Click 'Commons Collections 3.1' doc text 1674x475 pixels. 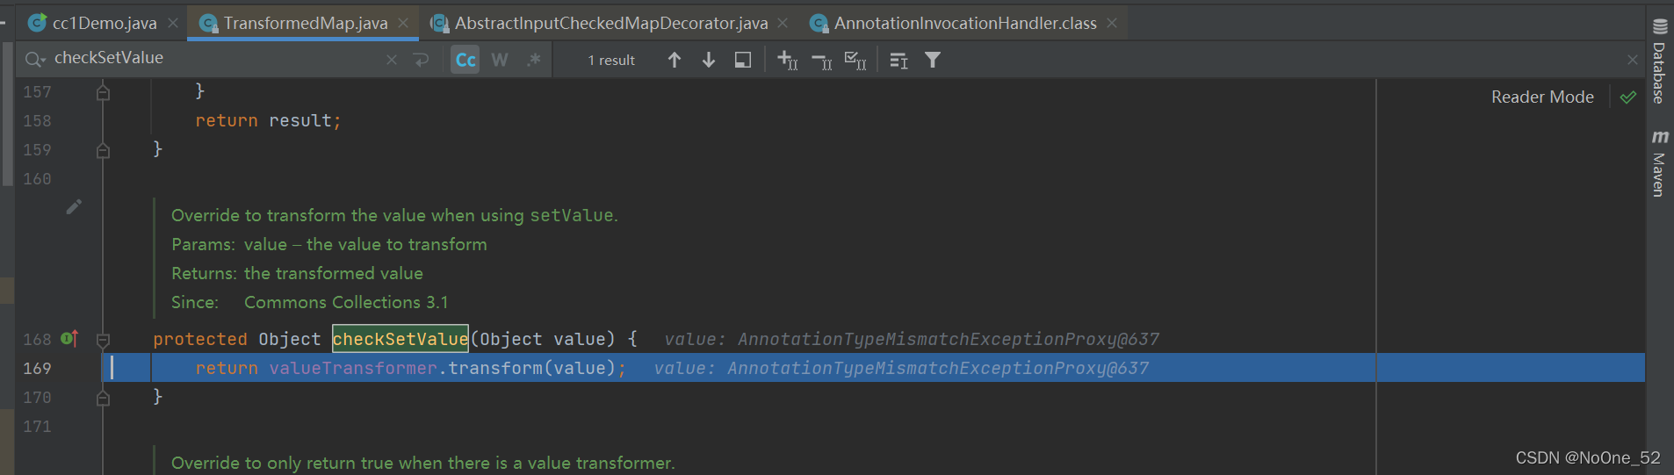click(346, 302)
